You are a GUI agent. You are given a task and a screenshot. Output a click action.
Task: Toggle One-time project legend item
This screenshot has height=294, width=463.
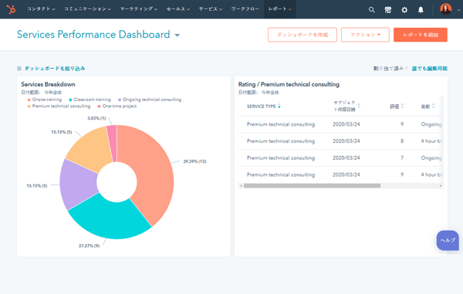pos(117,106)
